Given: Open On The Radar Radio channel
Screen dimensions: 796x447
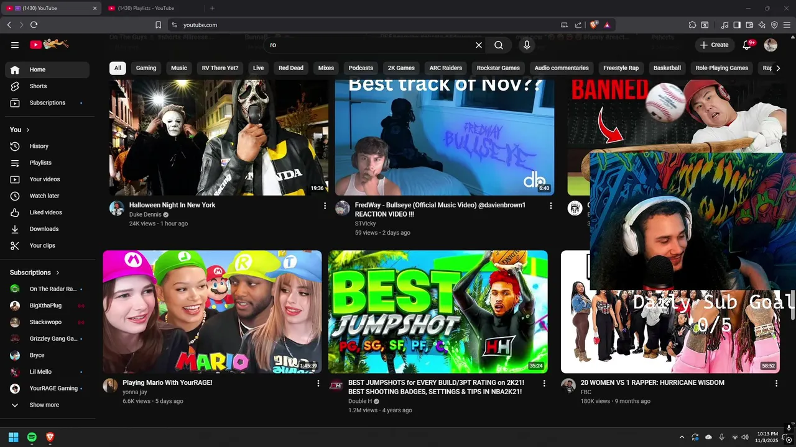Looking at the screenshot, I should pos(47,289).
